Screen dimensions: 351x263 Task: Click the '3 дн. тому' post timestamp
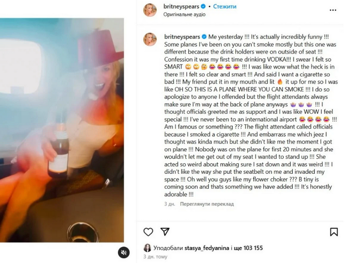coord(155,256)
